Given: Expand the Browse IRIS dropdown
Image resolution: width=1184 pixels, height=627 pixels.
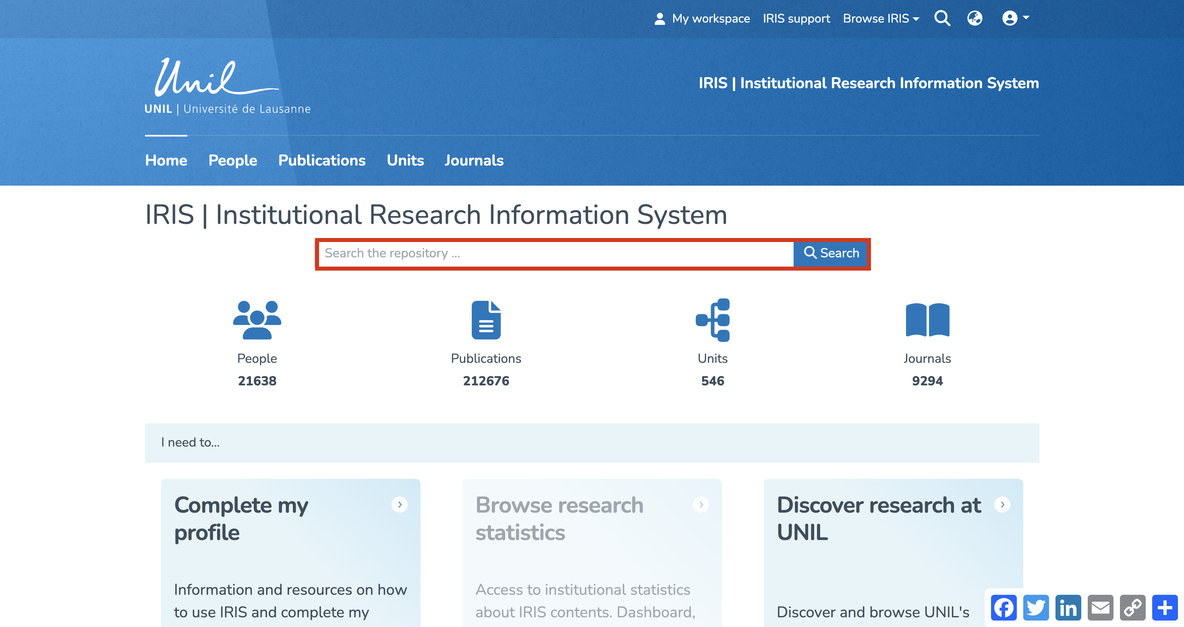Looking at the screenshot, I should [881, 19].
